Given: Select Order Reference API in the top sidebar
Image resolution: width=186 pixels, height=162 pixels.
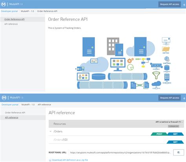Looking at the screenshot, I should (x=15, y=19).
